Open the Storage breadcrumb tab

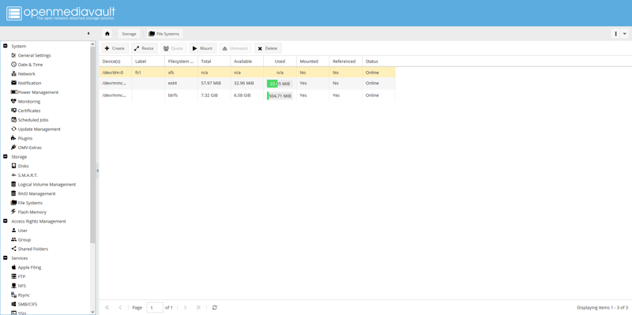(129, 34)
